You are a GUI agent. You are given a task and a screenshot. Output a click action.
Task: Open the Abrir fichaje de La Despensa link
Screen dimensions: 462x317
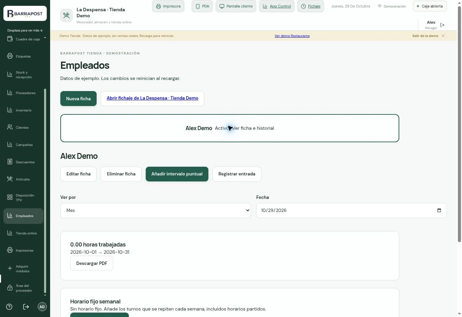point(153,98)
